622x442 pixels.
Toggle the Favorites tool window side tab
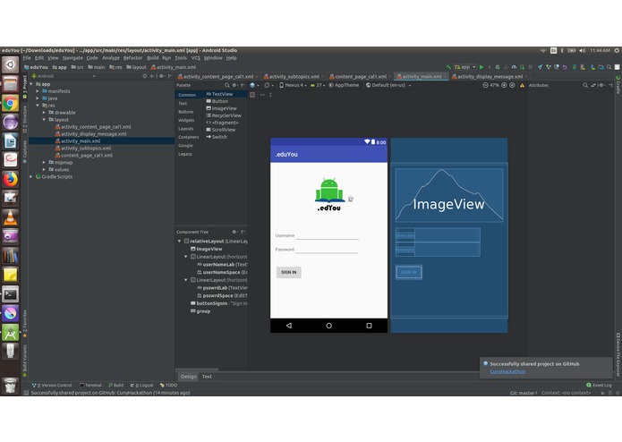[x=24, y=324]
